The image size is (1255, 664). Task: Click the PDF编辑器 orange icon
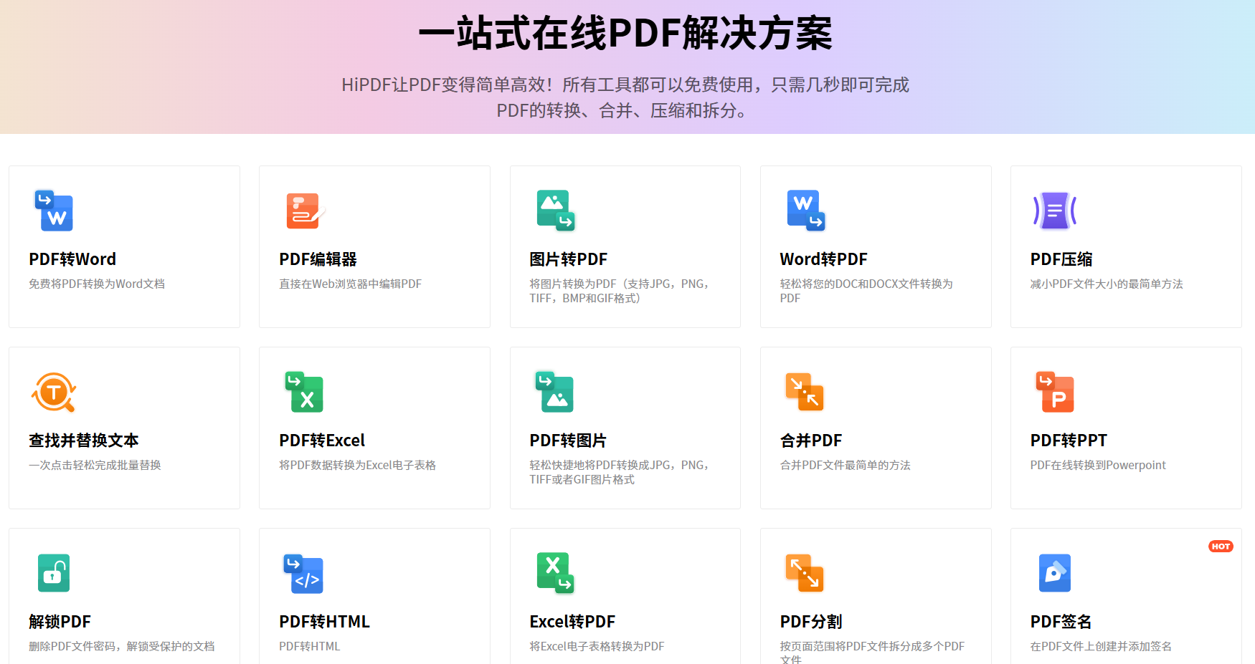click(305, 211)
